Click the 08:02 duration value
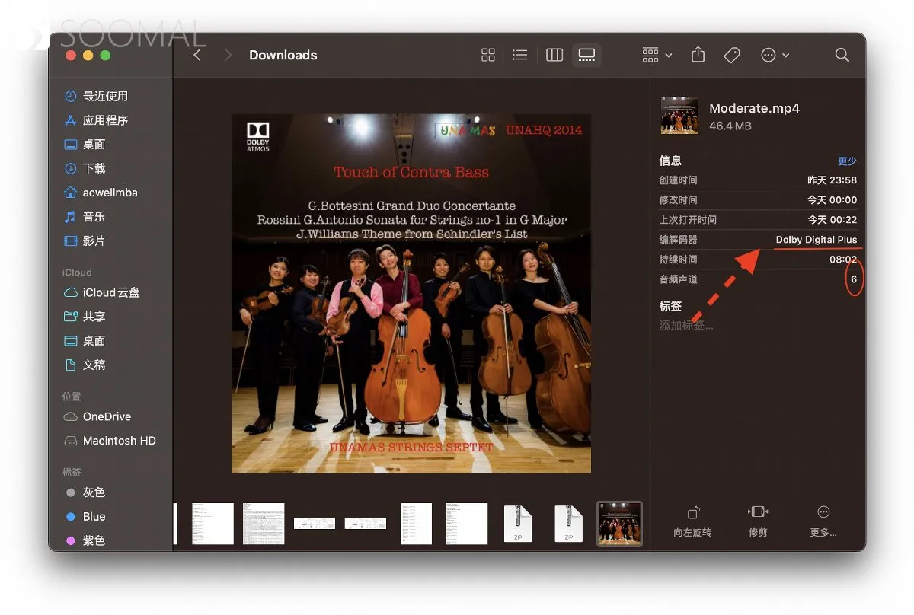 (x=843, y=260)
